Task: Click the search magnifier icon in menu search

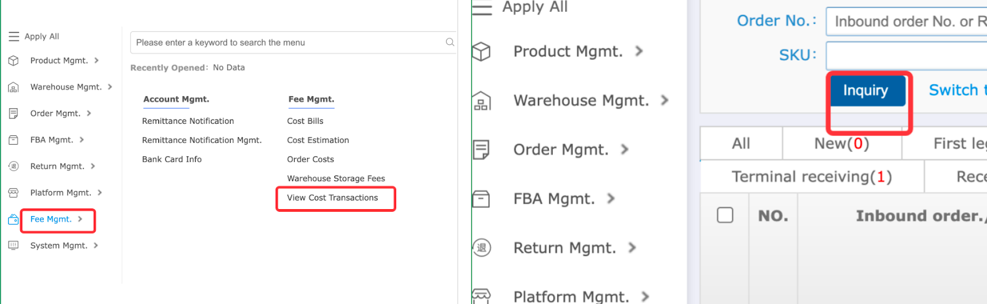Action: [x=450, y=42]
